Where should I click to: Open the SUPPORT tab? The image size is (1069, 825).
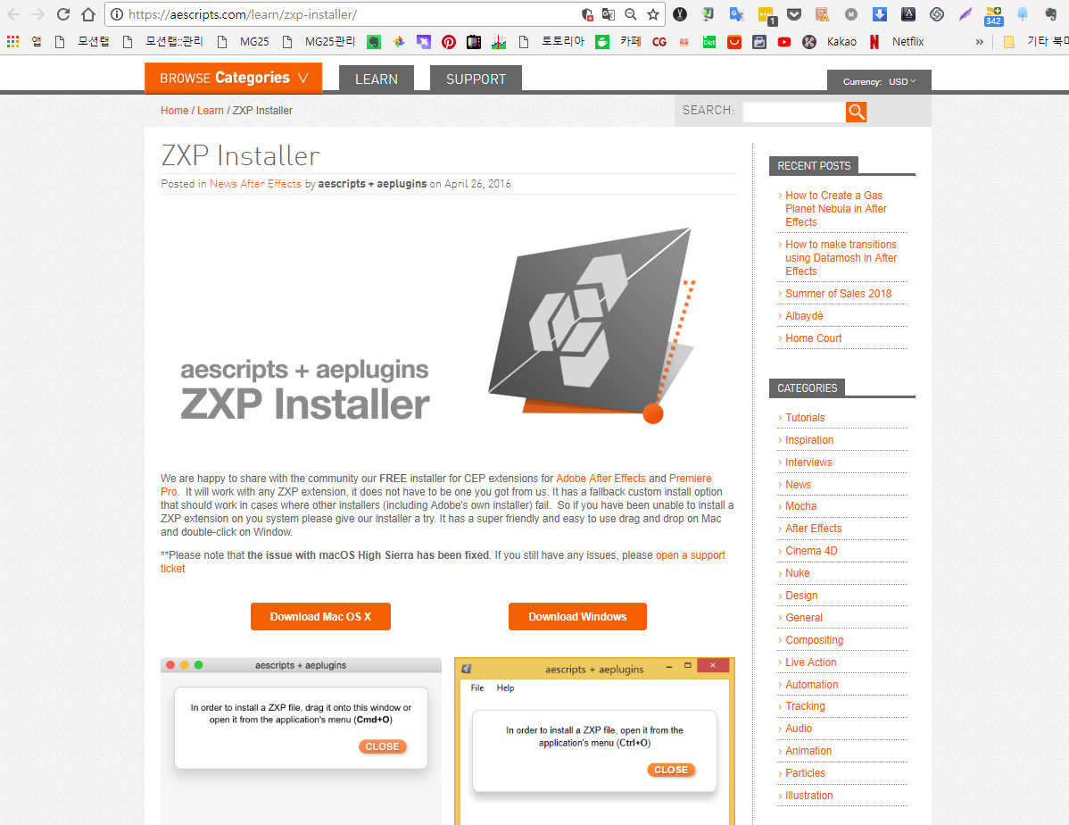[x=476, y=79]
